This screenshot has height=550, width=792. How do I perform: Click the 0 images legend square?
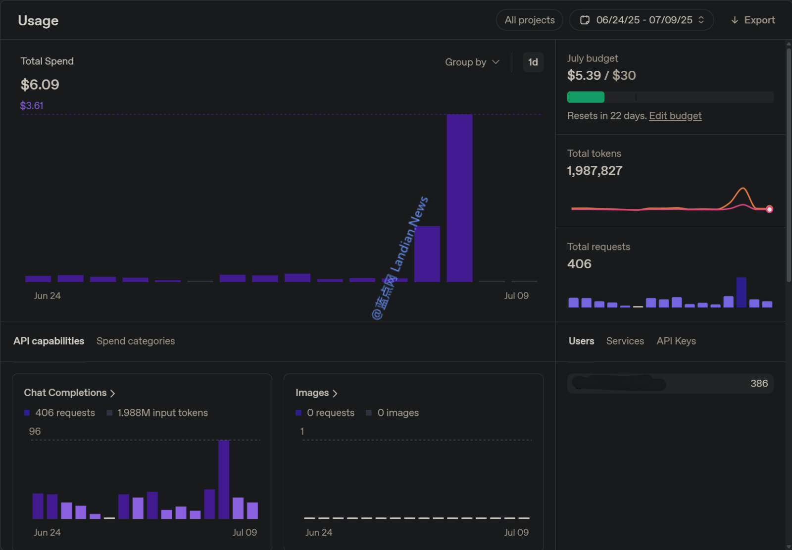coord(369,413)
